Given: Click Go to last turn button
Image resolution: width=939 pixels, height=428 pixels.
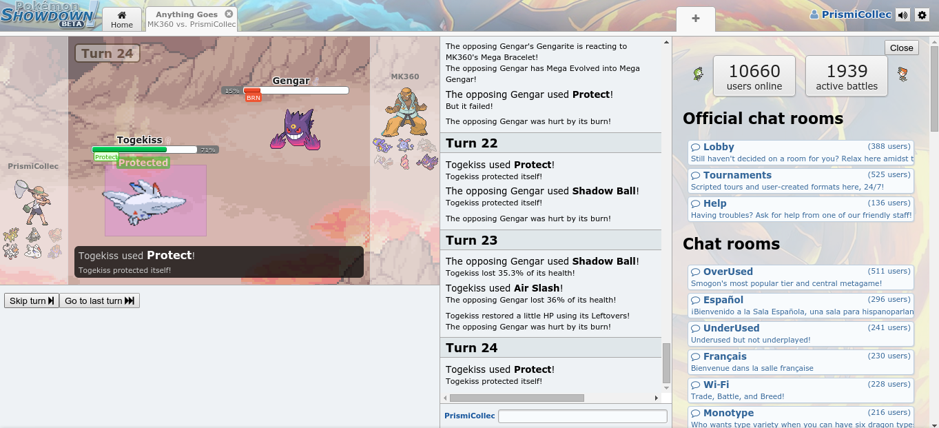Looking at the screenshot, I should [x=99, y=300].
